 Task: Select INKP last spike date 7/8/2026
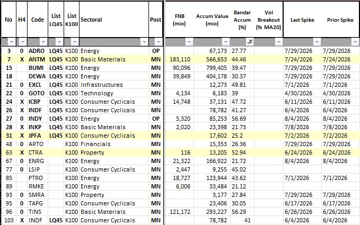pyautogui.click(x=302, y=127)
